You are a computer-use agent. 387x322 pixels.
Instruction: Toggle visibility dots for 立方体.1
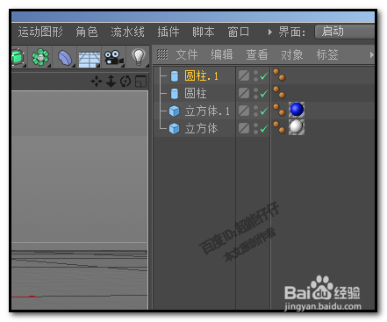[256, 111]
